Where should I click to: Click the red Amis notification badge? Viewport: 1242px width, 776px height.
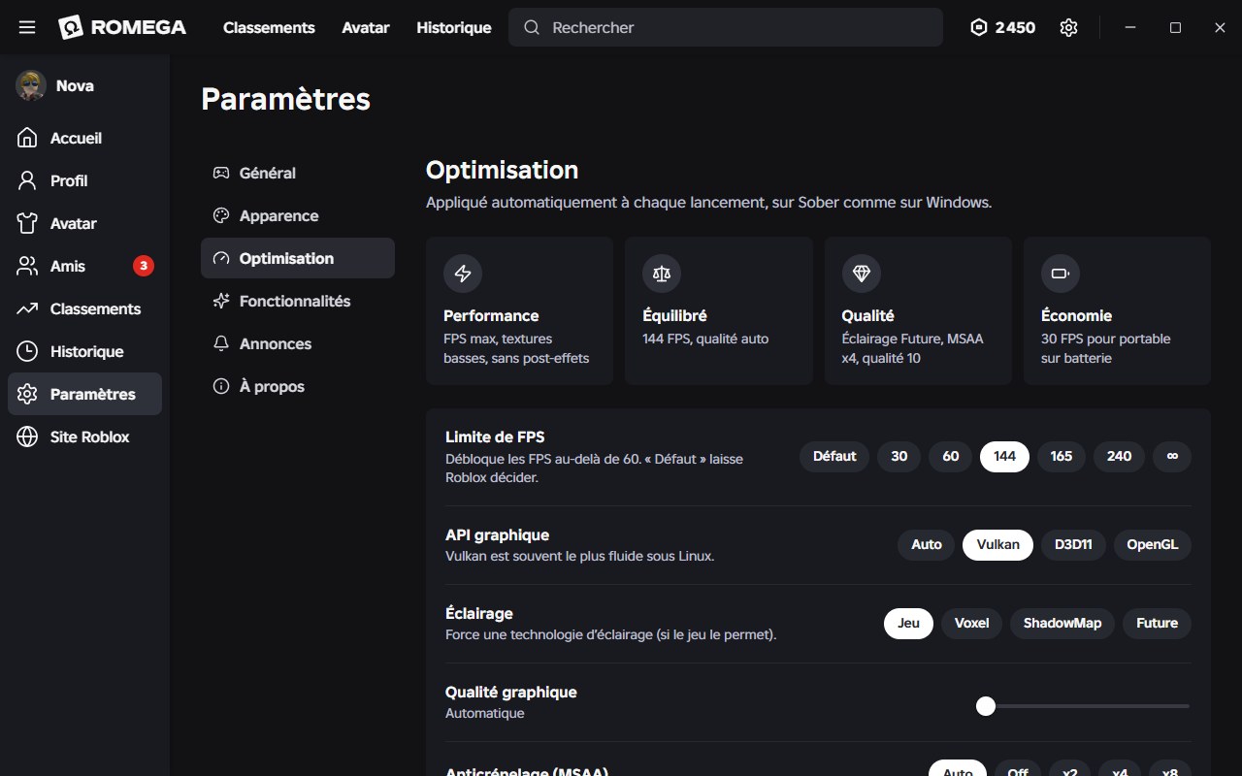pyautogui.click(x=144, y=266)
